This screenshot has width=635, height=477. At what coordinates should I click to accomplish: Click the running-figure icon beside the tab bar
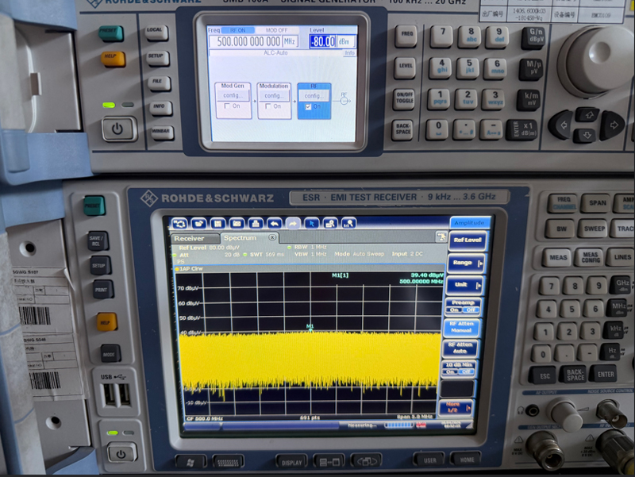pyautogui.click(x=441, y=237)
